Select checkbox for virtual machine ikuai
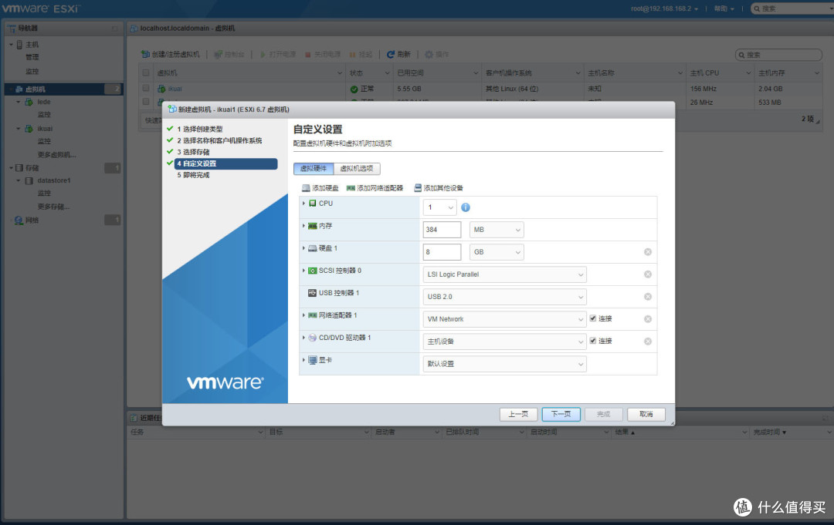This screenshot has width=834, height=525. (x=146, y=89)
